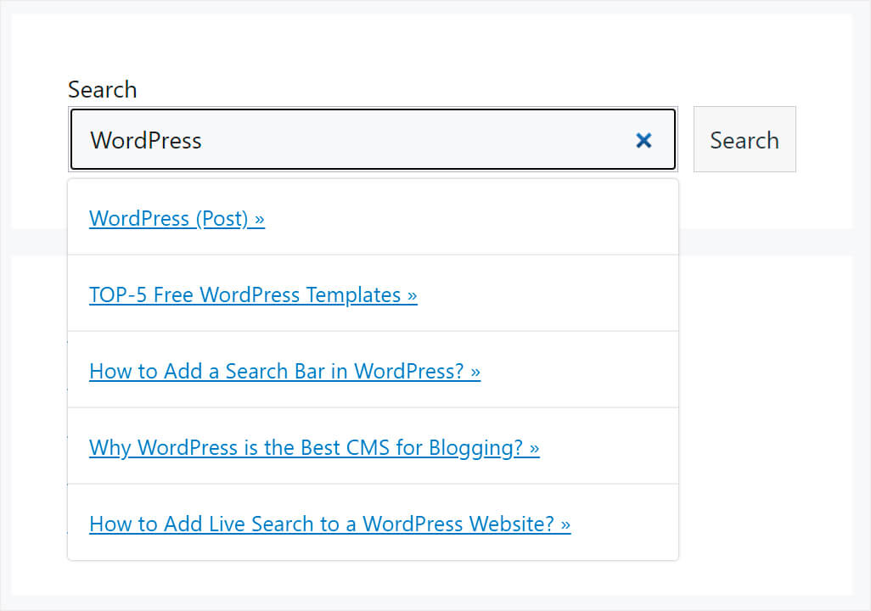This screenshot has width=871, height=611.
Task: Select the arrow after 'WordPress (Post)'
Action: coord(260,218)
